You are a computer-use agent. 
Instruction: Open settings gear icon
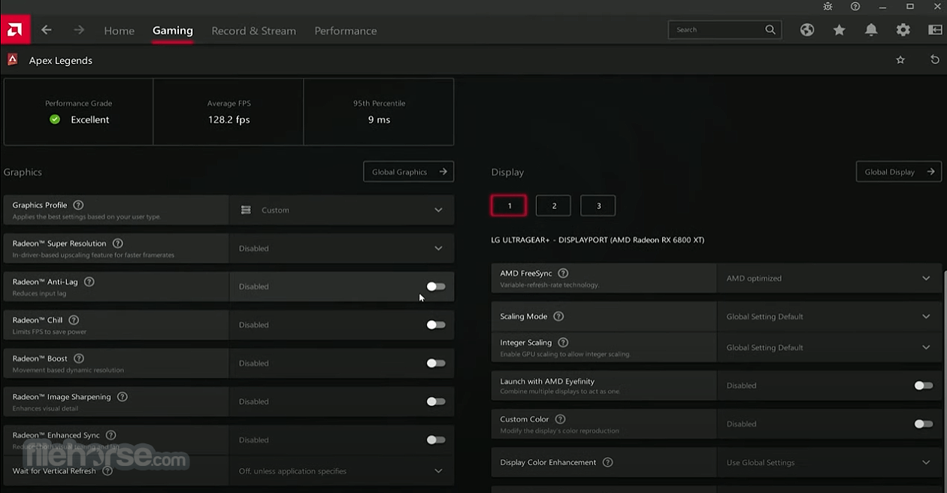903,30
